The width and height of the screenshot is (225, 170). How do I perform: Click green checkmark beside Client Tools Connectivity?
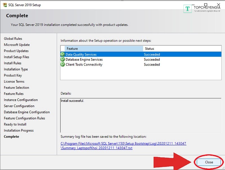point(62,64)
